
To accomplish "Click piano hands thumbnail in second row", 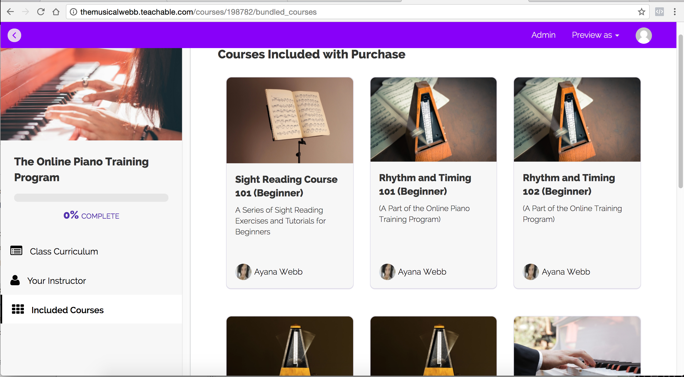I will (577, 346).
